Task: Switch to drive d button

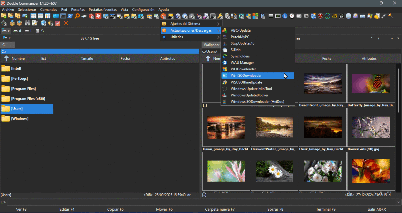Action: point(17,31)
